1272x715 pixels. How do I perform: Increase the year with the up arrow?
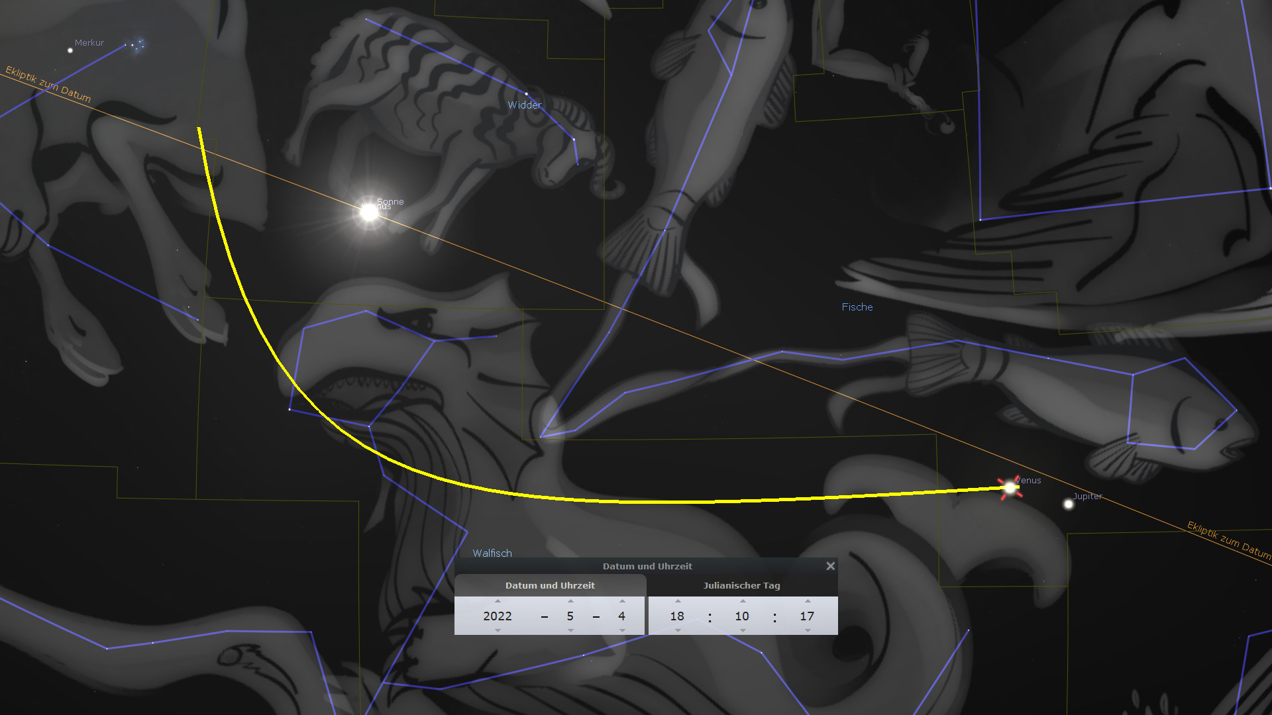pos(498,601)
